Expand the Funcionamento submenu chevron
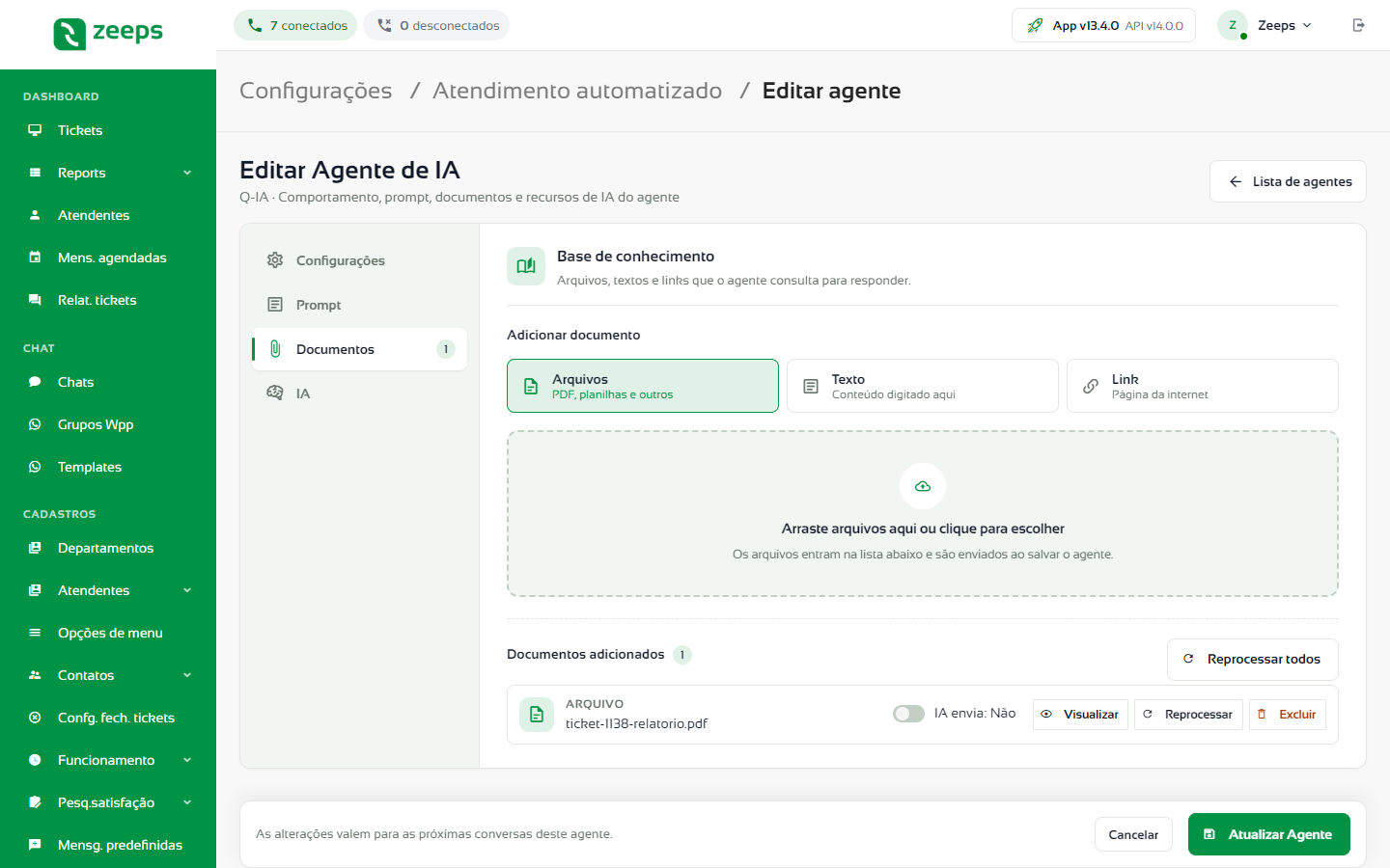This screenshot has width=1390, height=868. pos(187,760)
